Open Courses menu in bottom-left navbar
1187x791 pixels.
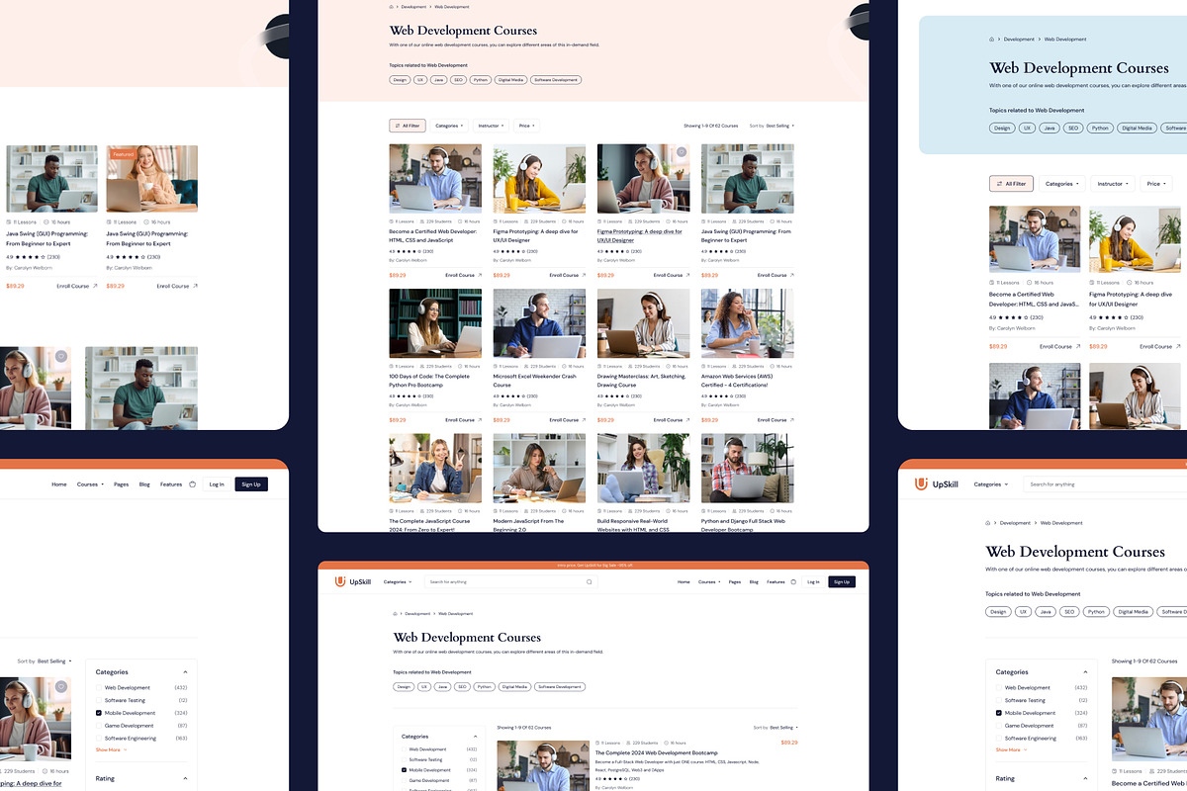tap(90, 484)
